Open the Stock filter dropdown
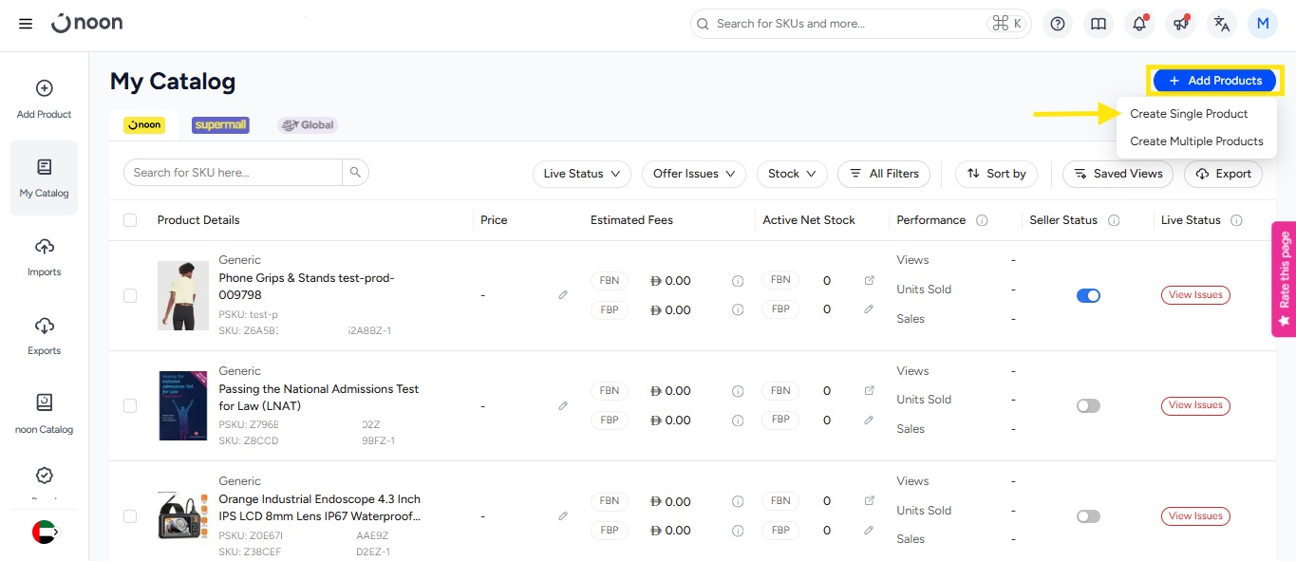Screen dimensions: 1296x561 pos(792,174)
